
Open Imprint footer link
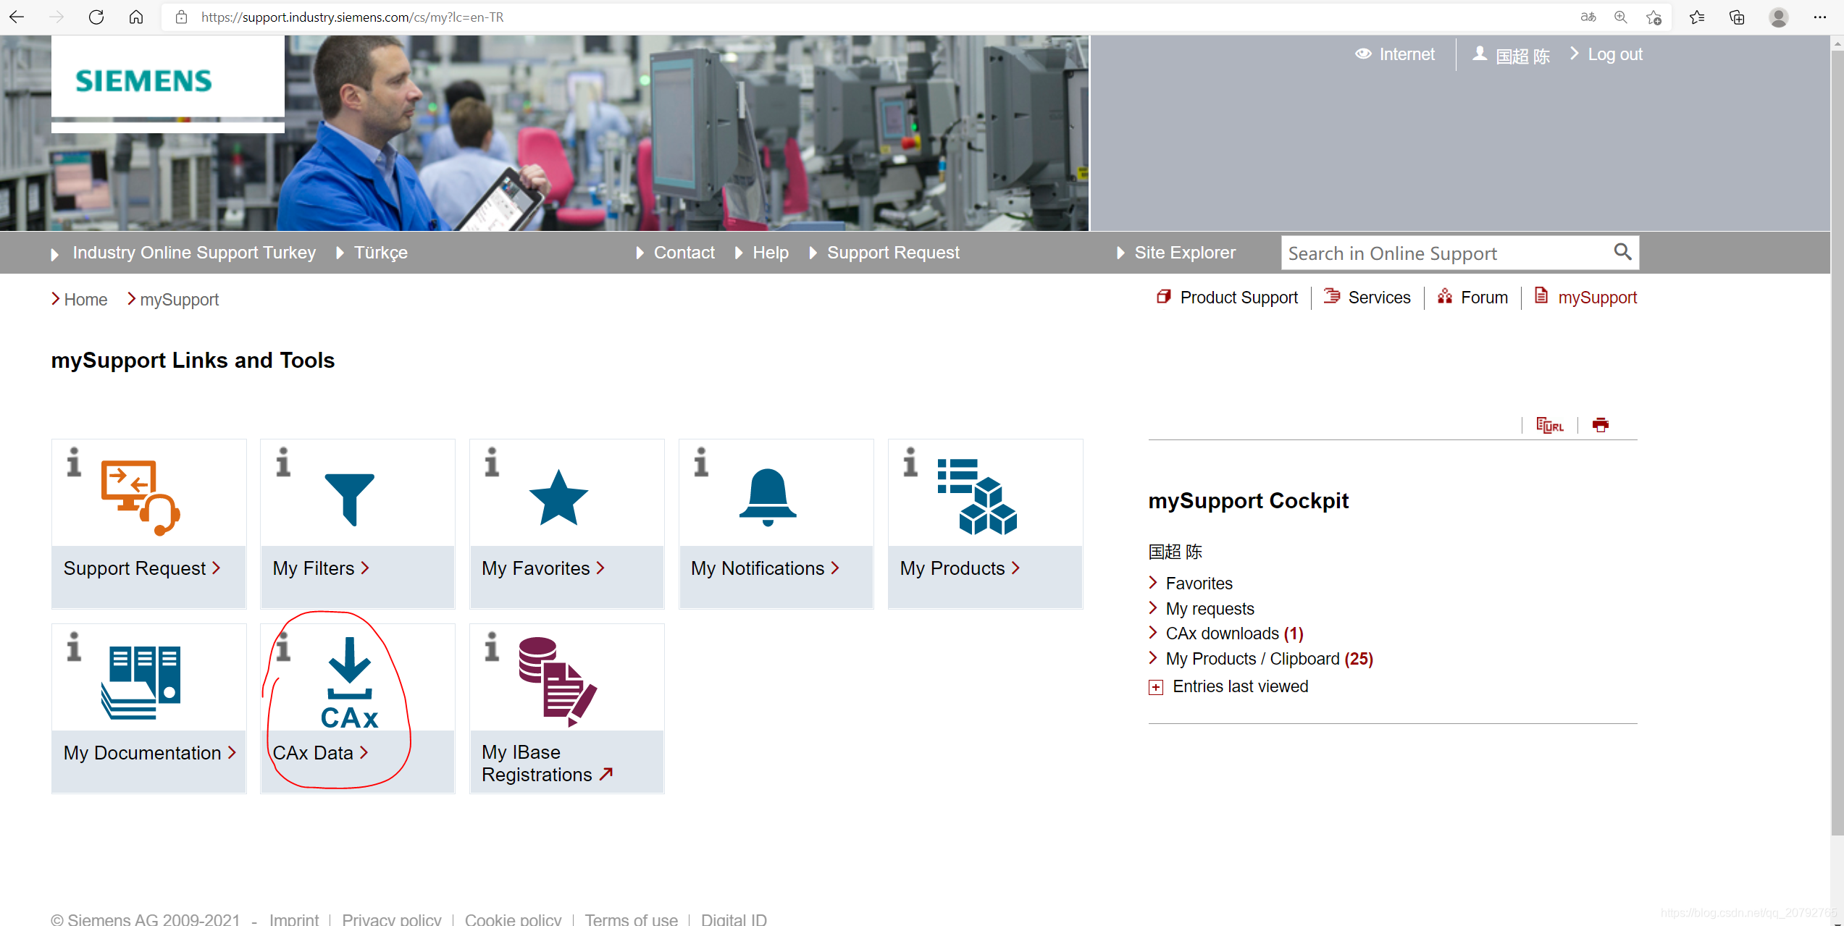pyautogui.click(x=294, y=919)
